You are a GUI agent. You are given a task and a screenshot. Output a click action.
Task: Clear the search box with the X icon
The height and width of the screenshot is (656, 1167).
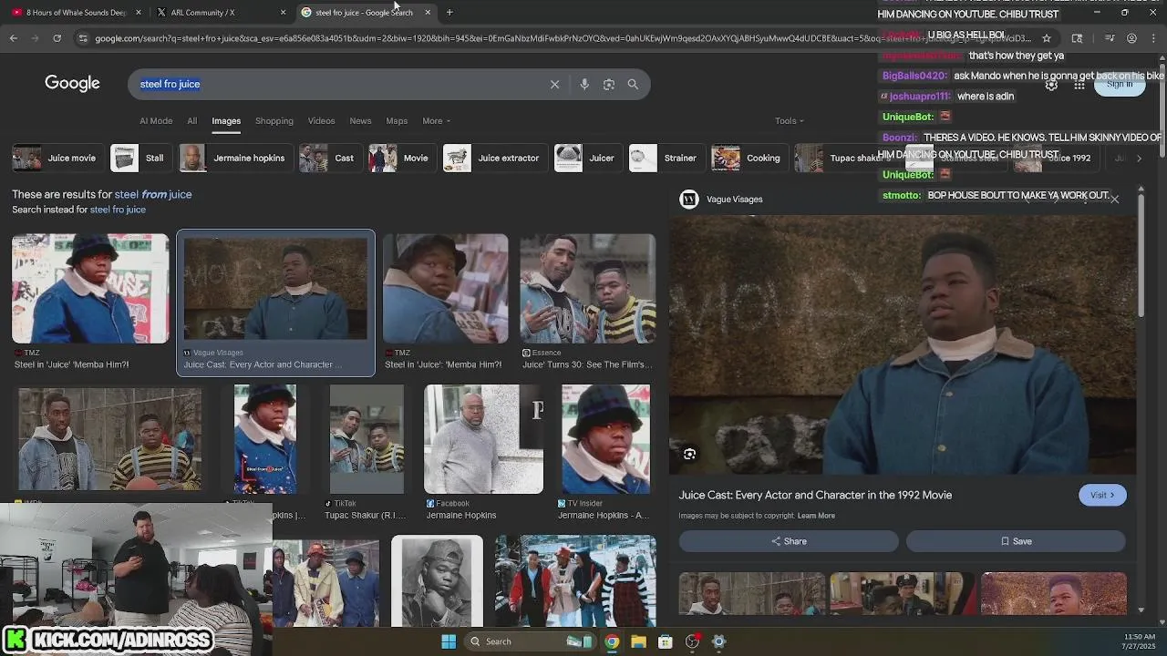coord(554,84)
